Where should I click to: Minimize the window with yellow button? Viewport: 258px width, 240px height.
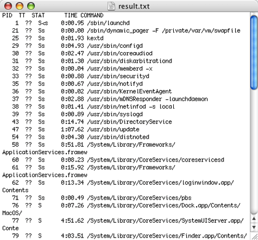pyautogui.click(x=20, y=6)
